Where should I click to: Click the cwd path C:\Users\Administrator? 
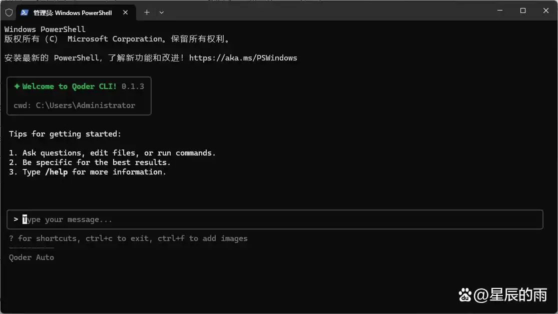[85, 105]
